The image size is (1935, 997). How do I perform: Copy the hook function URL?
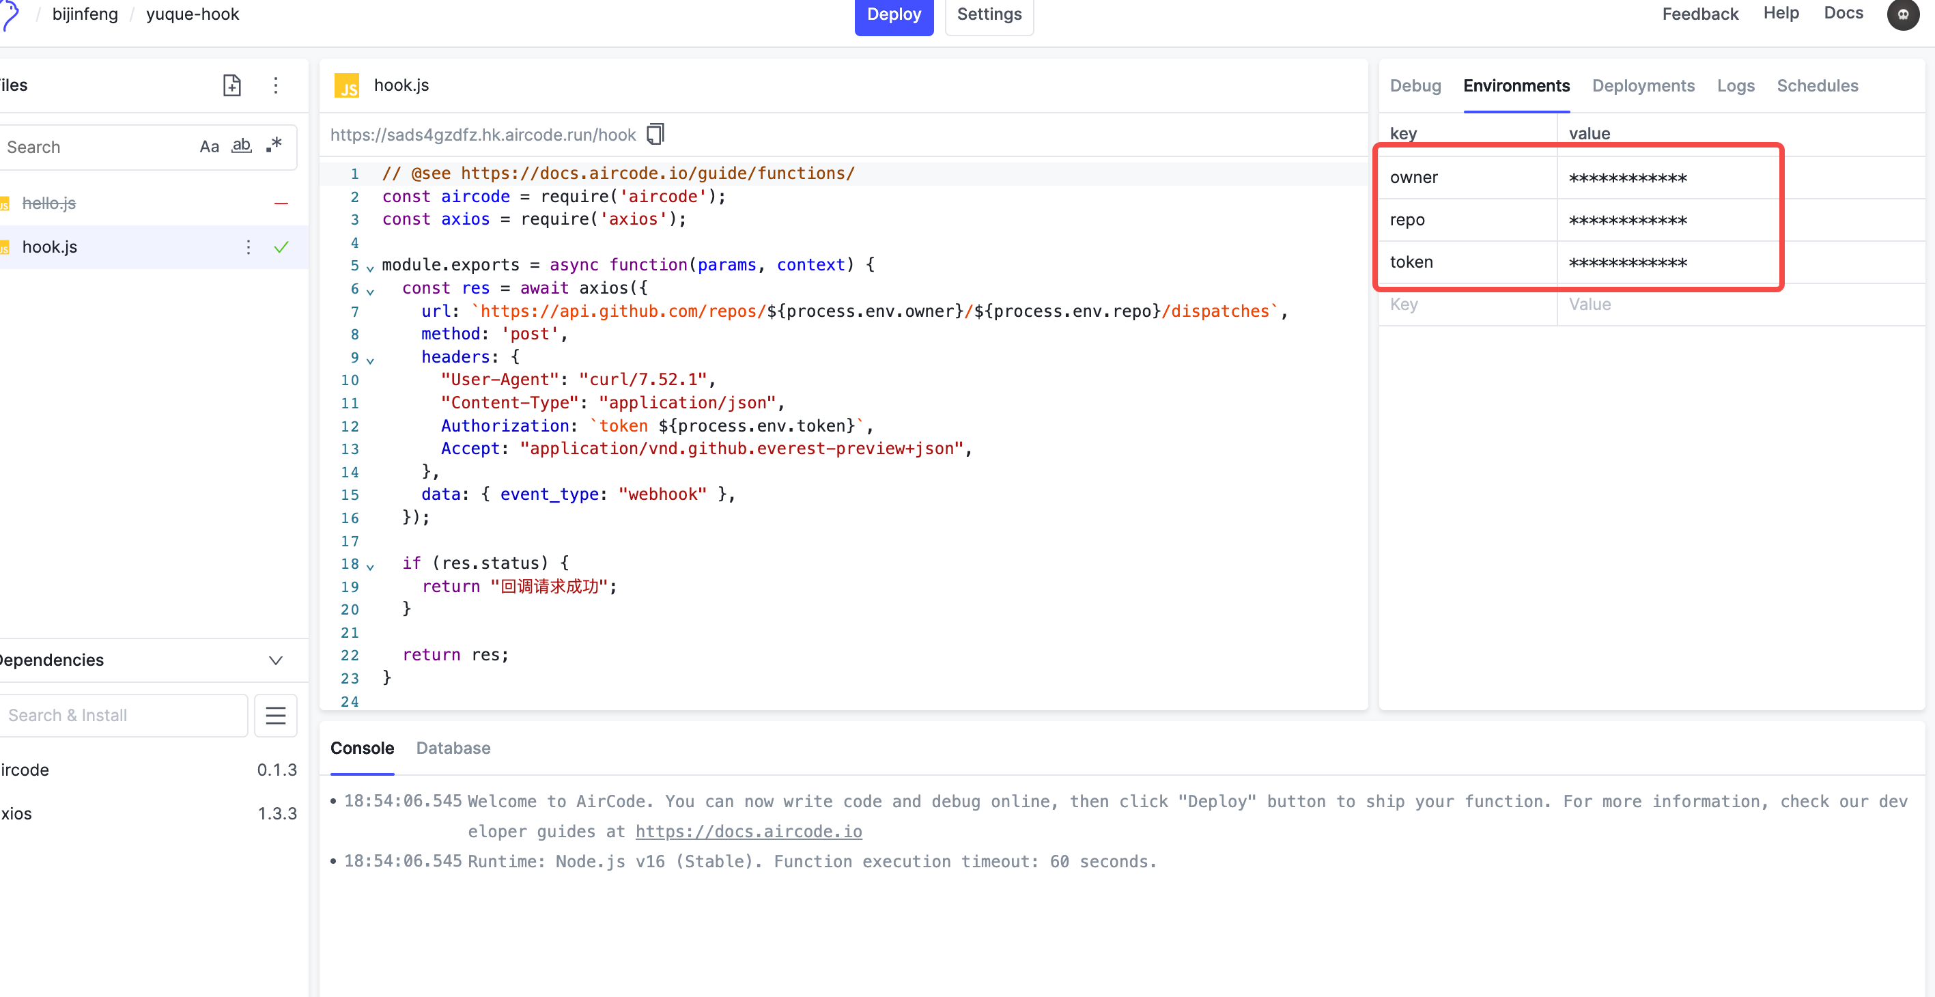coord(655,135)
